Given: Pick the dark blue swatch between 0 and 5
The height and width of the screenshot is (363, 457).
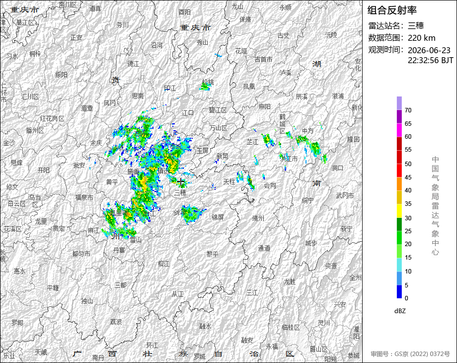Looking at the screenshot, I should click(399, 291).
